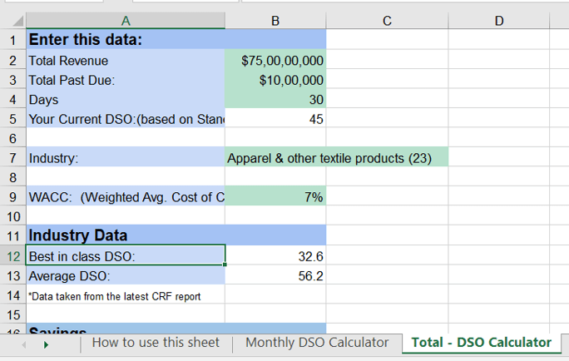Viewport: 569px width, 361px height.
Task: Open the How to use this sheet tab
Action: [x=156, y=343]
